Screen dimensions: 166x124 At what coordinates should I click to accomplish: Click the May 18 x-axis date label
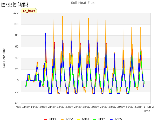pos(20,107)
